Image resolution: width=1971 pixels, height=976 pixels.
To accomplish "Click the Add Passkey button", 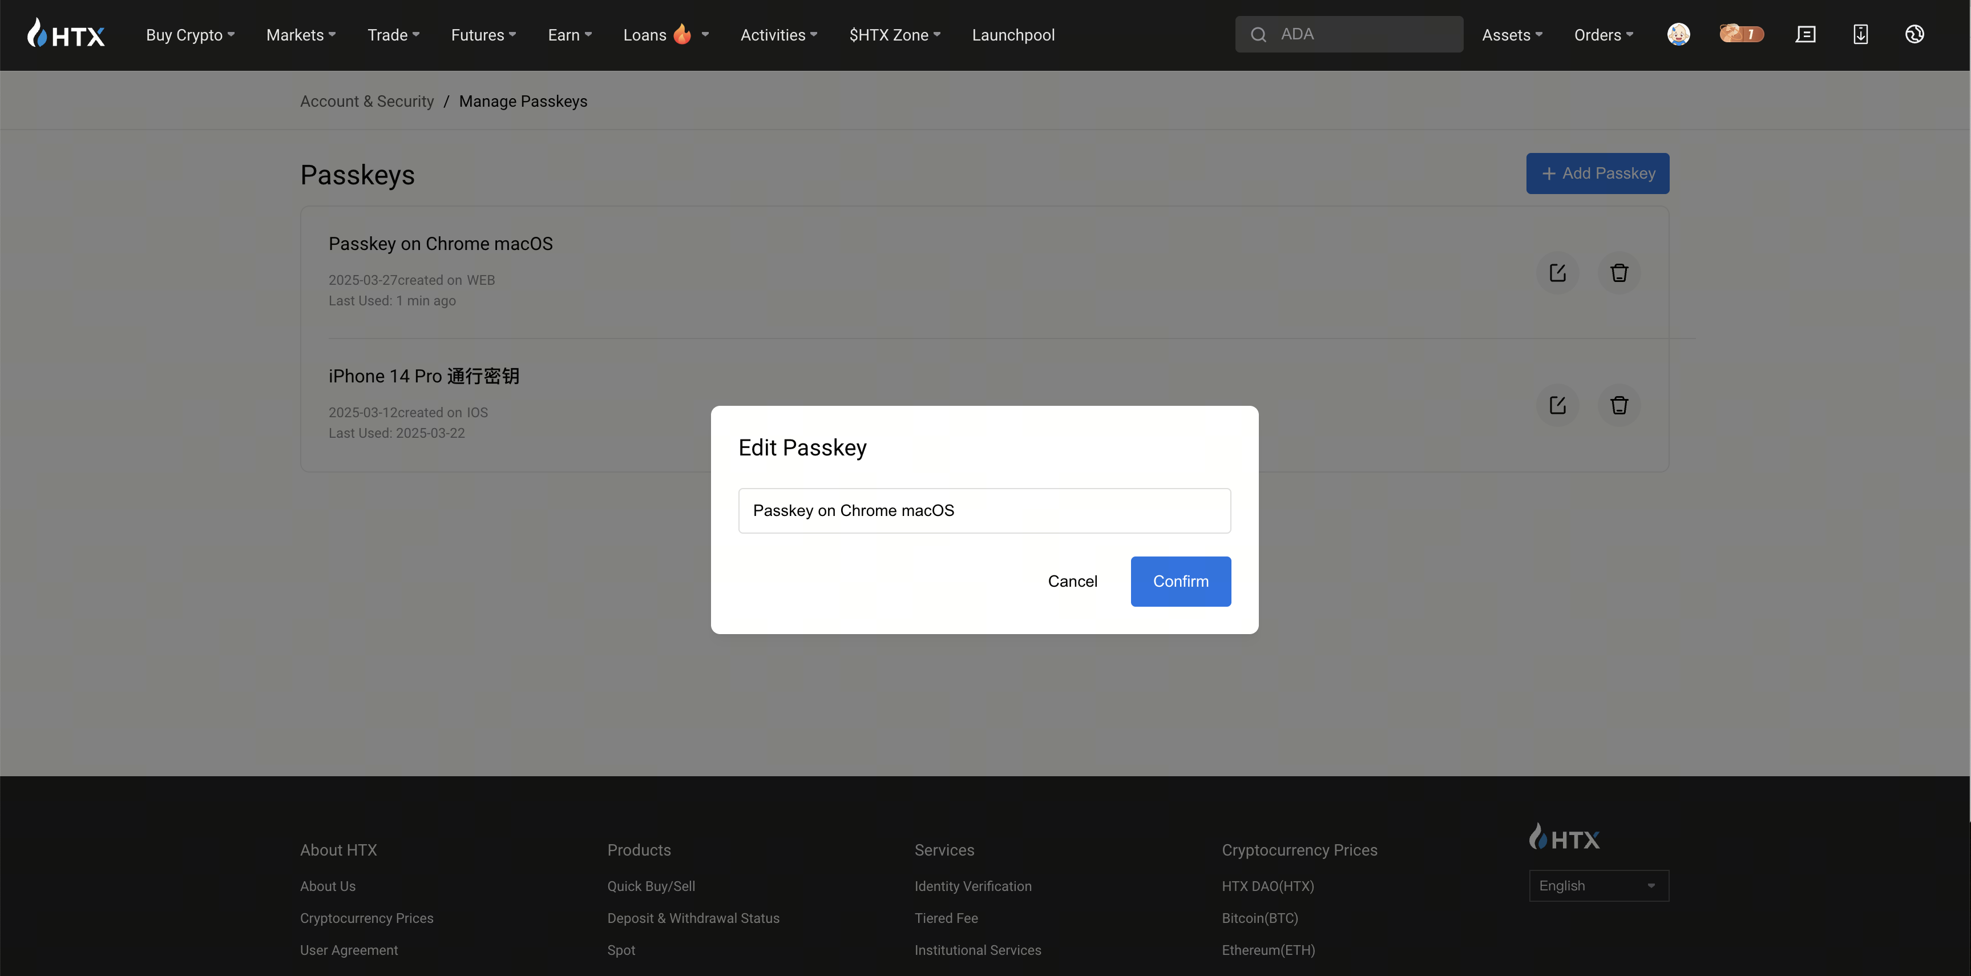I will [x=1597, y=174].
